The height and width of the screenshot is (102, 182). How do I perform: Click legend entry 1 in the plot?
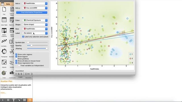pos(131,54)
